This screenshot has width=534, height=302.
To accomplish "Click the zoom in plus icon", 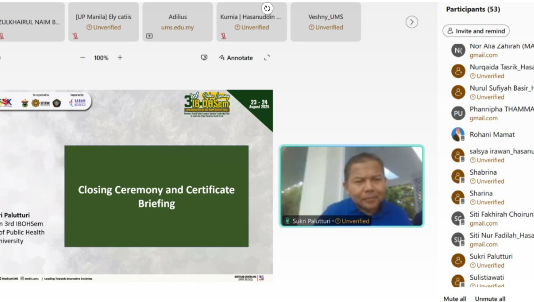I will (120, 58).
